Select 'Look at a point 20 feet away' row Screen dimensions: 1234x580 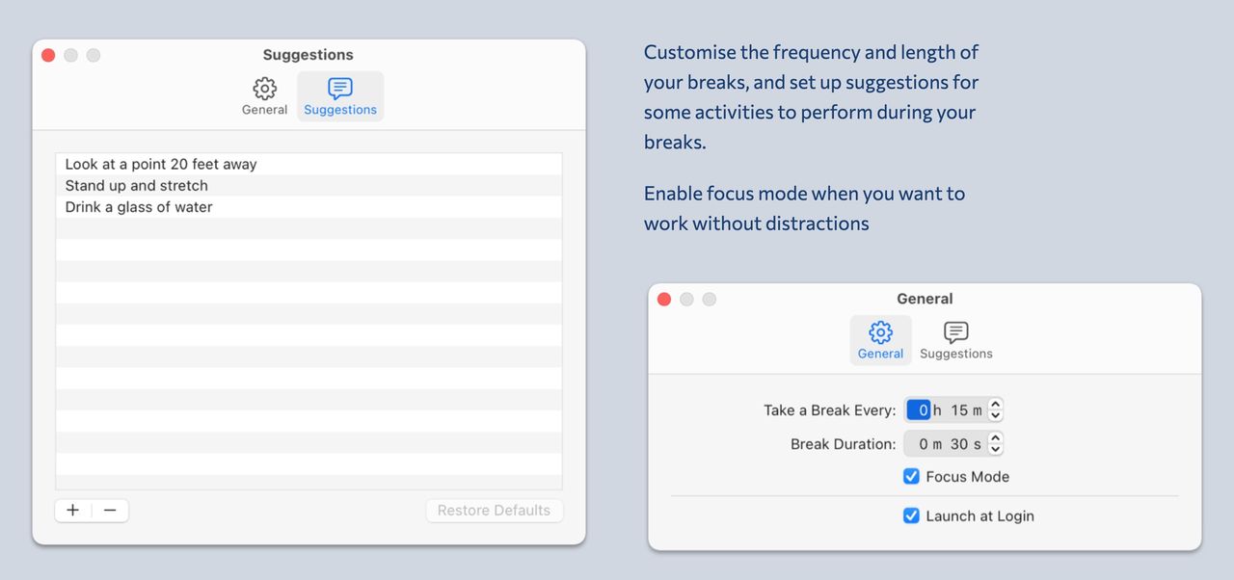[308, 165]
